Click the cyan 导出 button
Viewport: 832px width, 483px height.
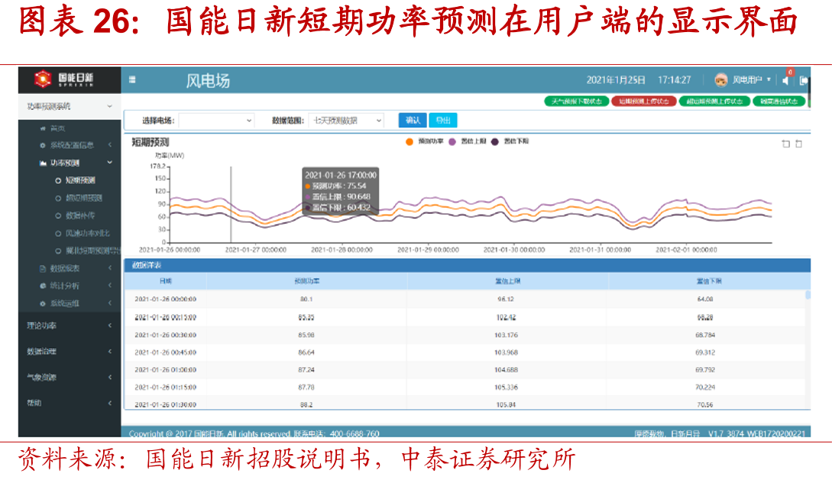point(443,121)
